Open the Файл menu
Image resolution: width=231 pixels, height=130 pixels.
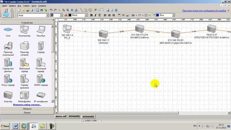tap(5, 6)
